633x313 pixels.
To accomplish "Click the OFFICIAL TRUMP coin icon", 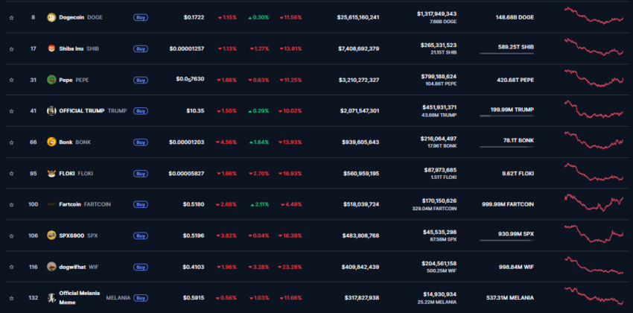I will [51, 110].
